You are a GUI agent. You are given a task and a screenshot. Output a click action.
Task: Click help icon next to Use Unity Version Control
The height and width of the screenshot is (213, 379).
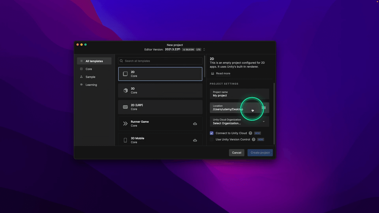pyautogui.click(x=254, y=139)
